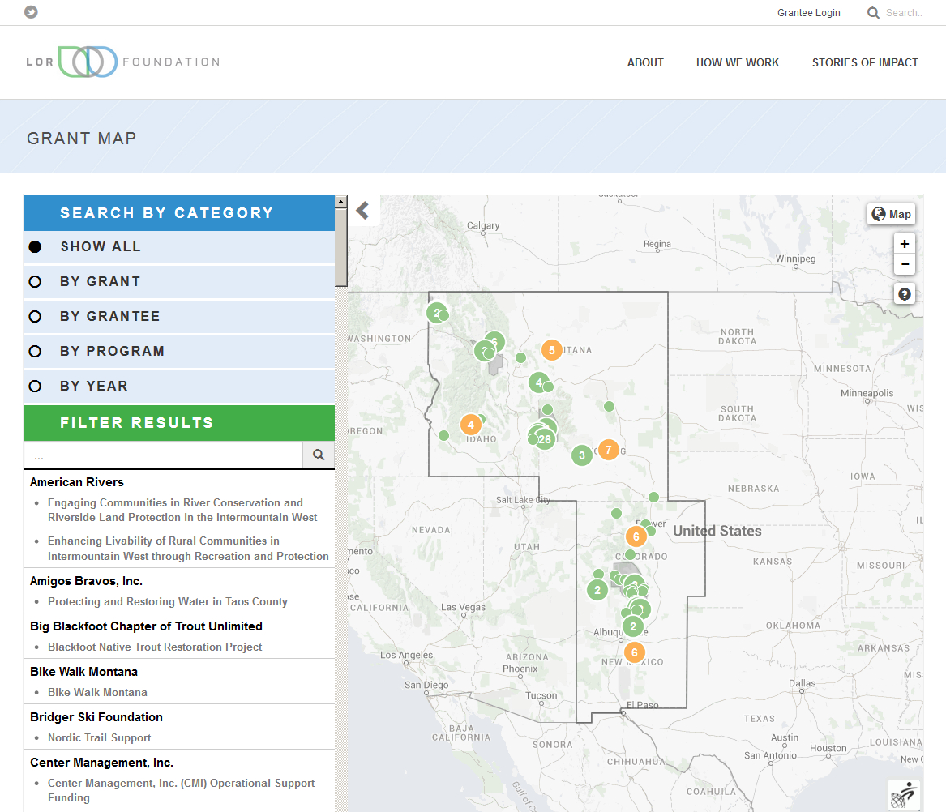The height and width of the screenshot is (812, 946).
Task: Select the American Rivers grantee heading
Action: 77,482
